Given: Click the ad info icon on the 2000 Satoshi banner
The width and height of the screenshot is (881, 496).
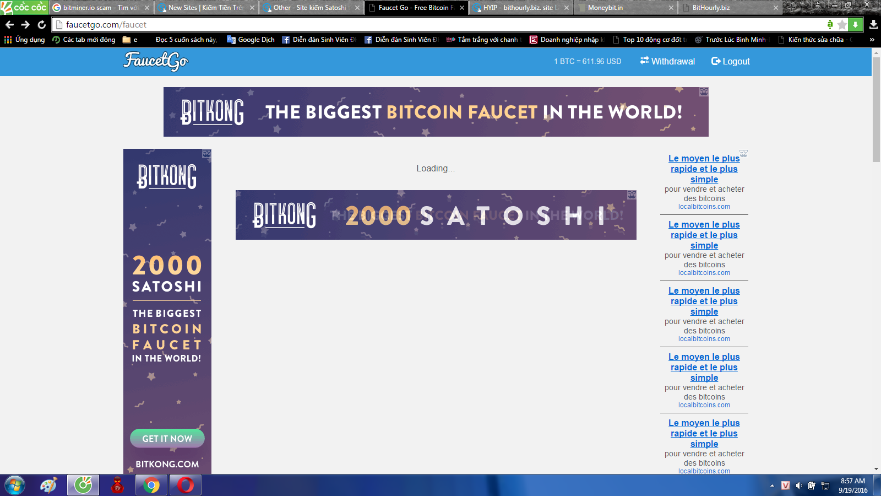Looking at the screenshot, I should tap(632, 195).
